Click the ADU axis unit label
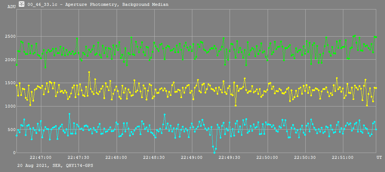The height and width of the screenshot is (172, 385). [x=11, y=7]
